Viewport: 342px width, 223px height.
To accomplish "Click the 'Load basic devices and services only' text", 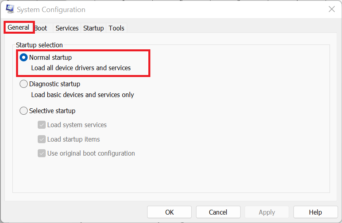I will click(x=83, y=95).
